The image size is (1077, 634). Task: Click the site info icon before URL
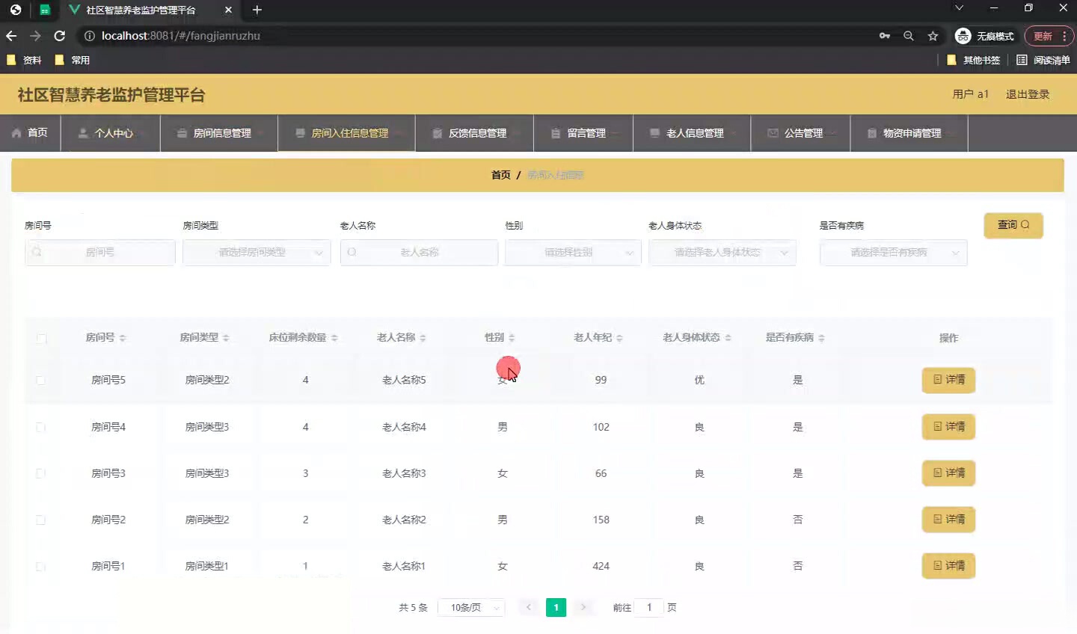tap(89, 36)
